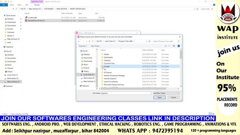Open the View ribbon tab
This screenshot has height=135, width=240.
click(27, 5)
